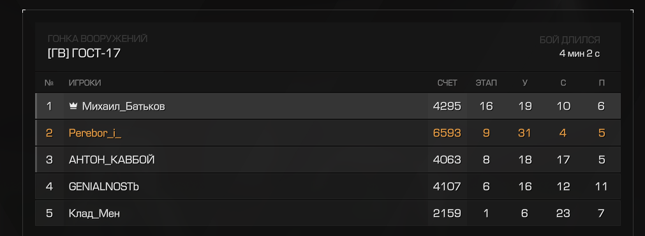Click score 4295 in first row

coord(447,106)
